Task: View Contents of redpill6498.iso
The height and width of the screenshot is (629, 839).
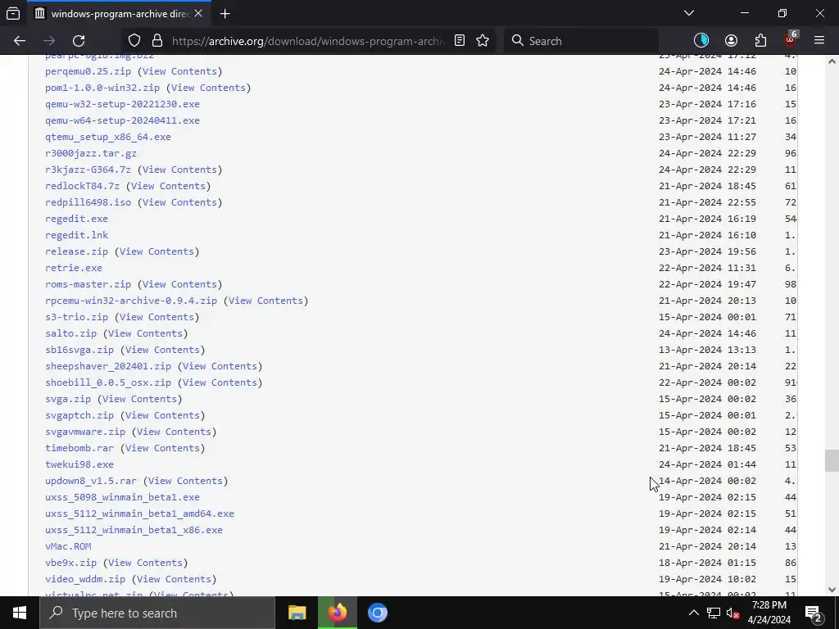Action: point(179,202)
